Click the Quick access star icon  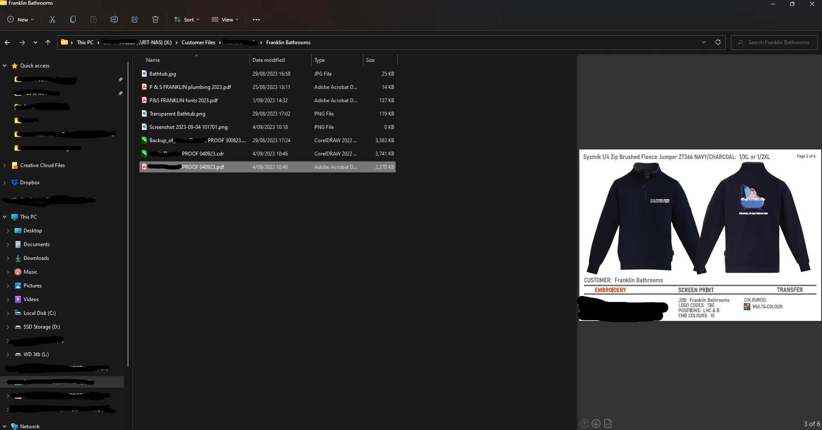15,66
